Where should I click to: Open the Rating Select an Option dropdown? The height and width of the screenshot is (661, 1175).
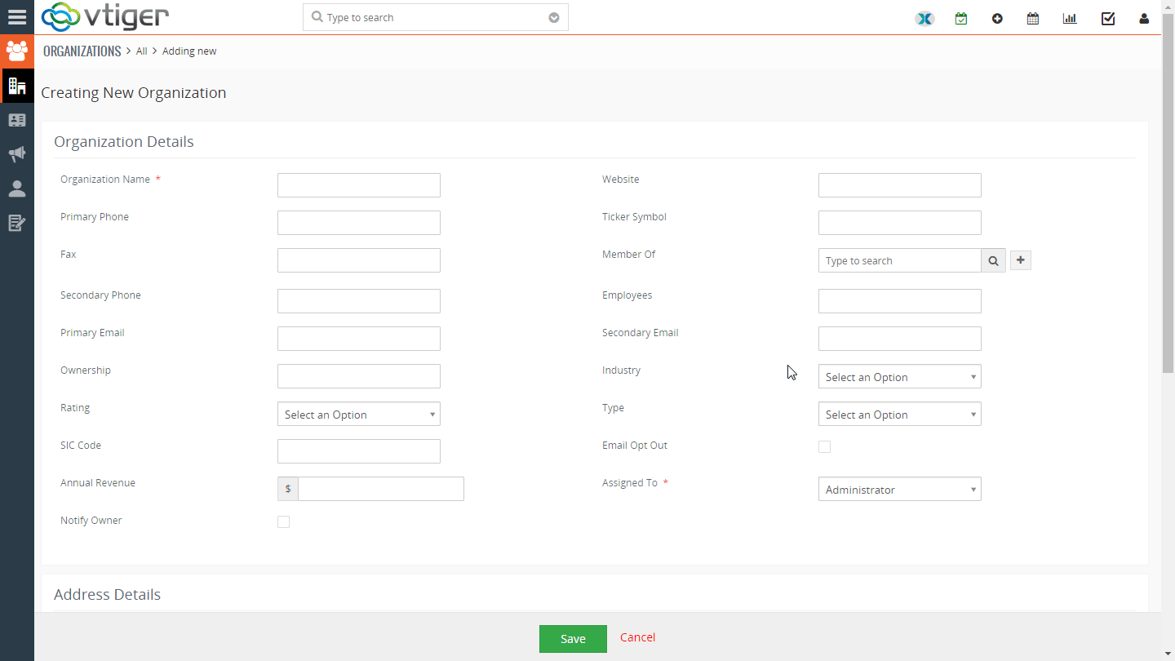click(358, 414)
